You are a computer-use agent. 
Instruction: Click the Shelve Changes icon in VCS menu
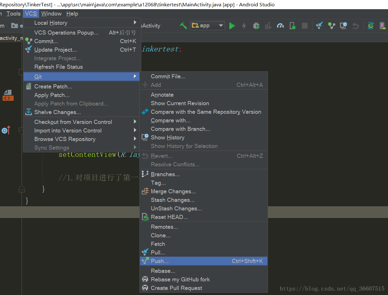click(29, 112)
